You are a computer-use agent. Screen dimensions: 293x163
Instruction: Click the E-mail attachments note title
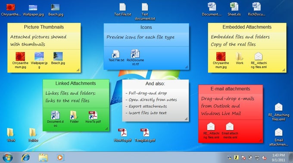click(230, 89)
